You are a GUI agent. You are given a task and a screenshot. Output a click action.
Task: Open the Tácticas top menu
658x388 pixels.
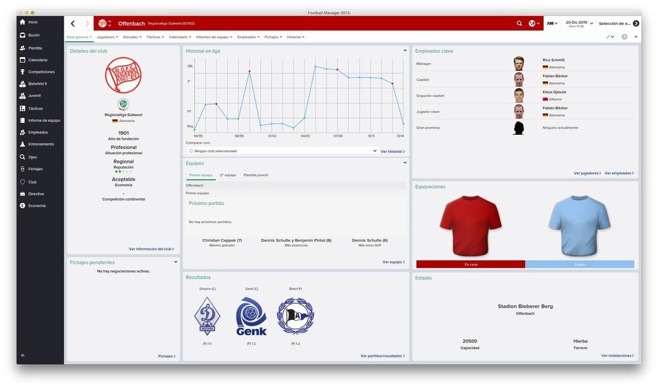[156, 37]
